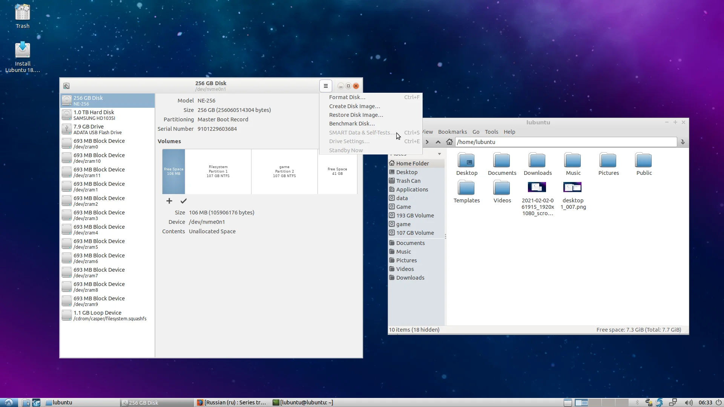Select Benchmark Disk menu entry
The height and width of the screenshot is (407, 724).
coord(351,124)
